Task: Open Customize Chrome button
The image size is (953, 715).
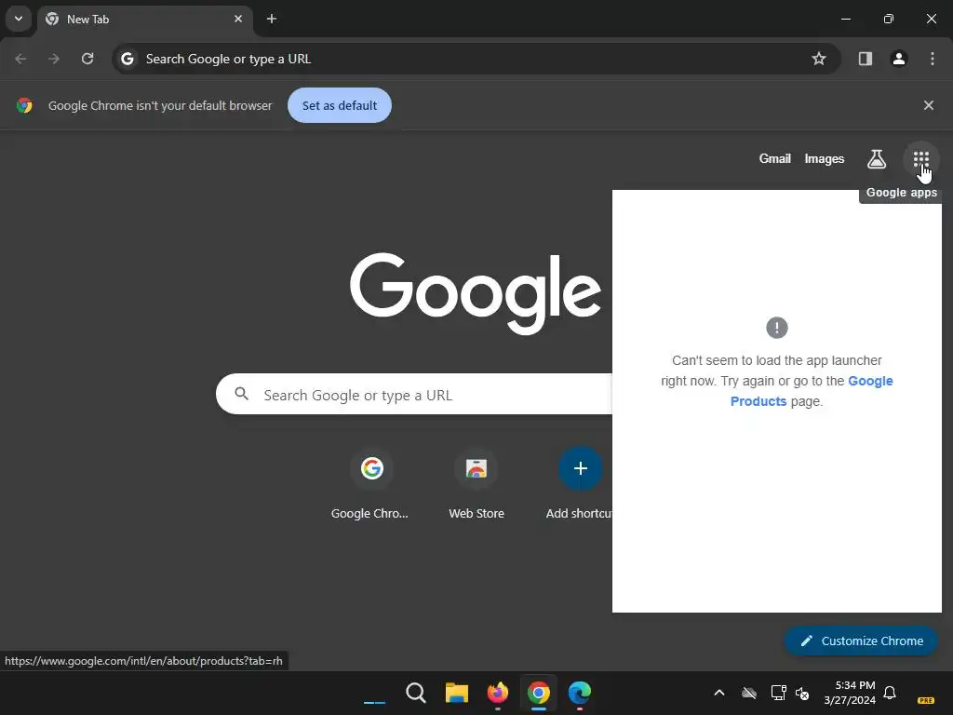Action: point(861,641)
